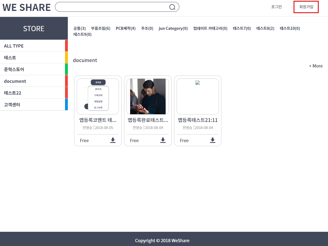Open the man-with-phone photo thumbnail
This screenshot has width=328, height=246.
148,96
